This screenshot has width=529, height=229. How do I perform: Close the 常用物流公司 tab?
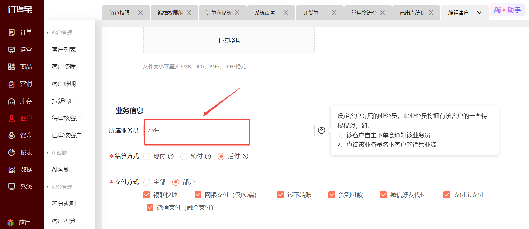point(382,13)
